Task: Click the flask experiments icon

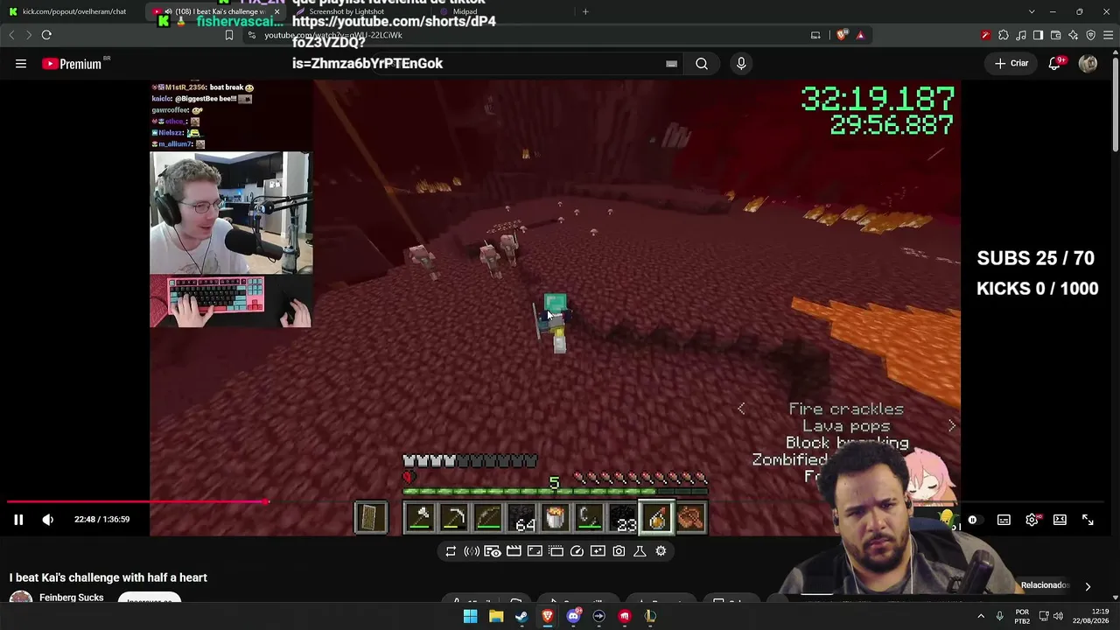Action: [x=640, y=551]
